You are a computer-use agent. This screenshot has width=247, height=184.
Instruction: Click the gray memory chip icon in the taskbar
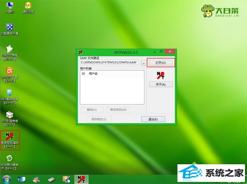click(51, 179)
